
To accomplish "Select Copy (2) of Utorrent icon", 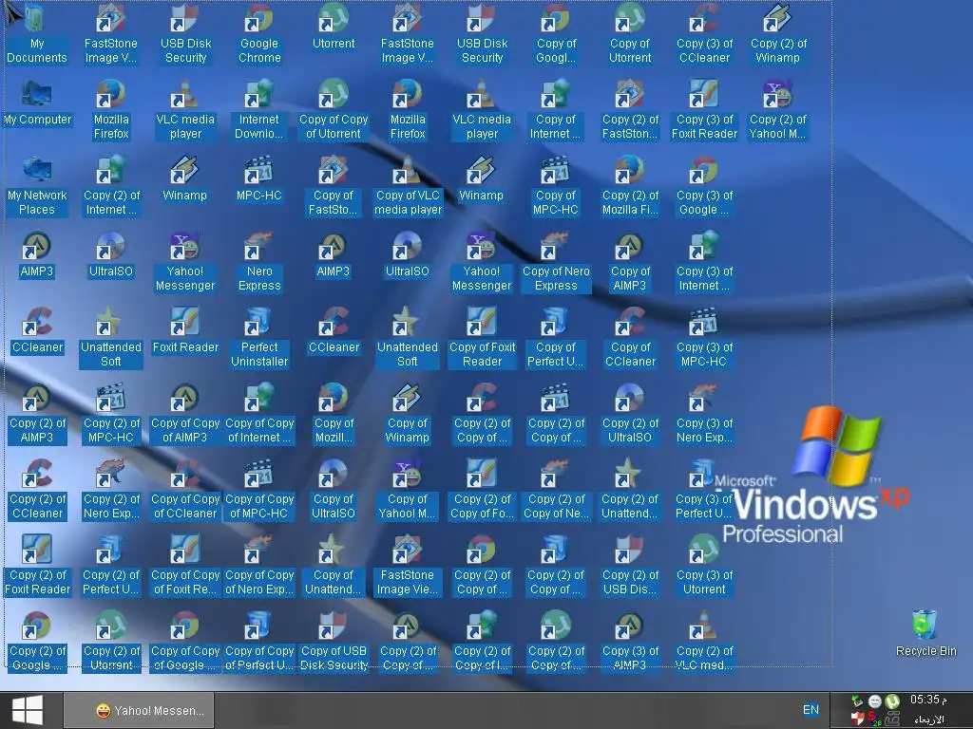I will [x=111, y=642].
